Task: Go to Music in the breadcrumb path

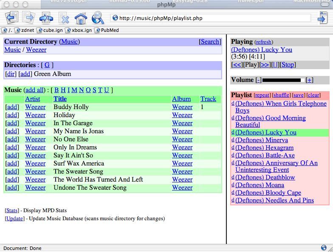Action: (13, 50)
